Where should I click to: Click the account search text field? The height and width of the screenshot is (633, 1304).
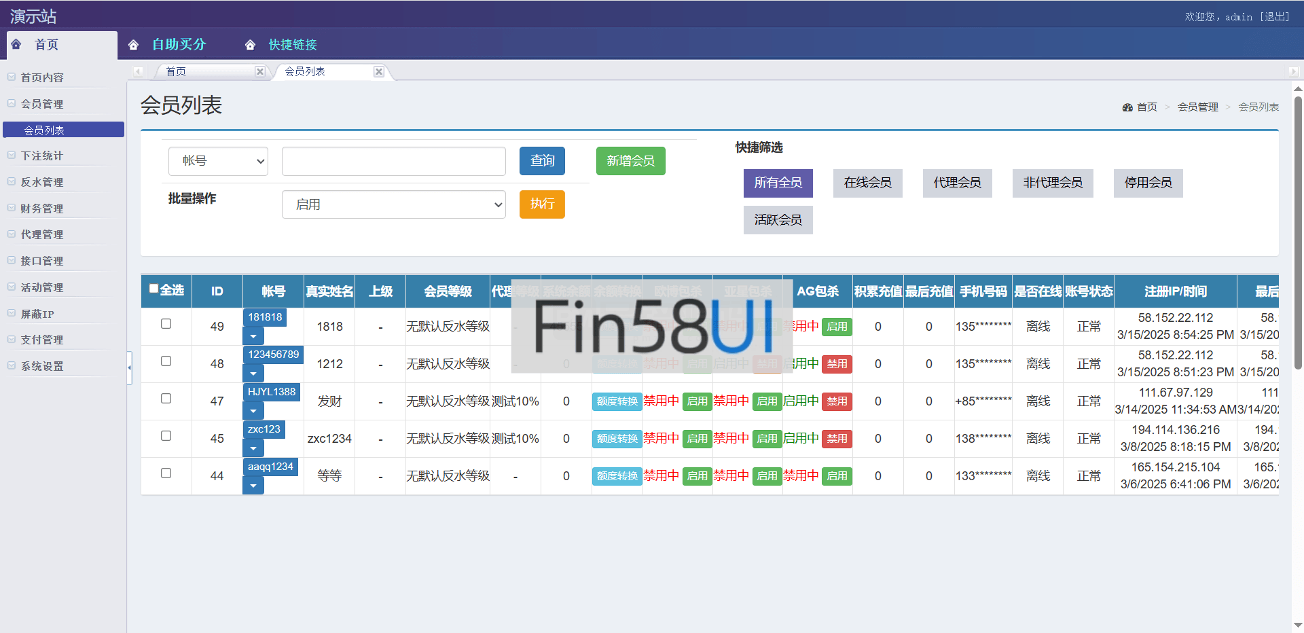(x=393, y=161)
